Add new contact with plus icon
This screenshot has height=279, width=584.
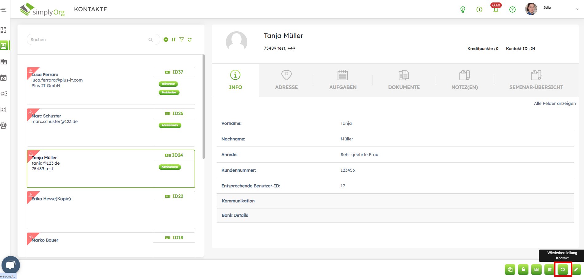tap(166, 40)
